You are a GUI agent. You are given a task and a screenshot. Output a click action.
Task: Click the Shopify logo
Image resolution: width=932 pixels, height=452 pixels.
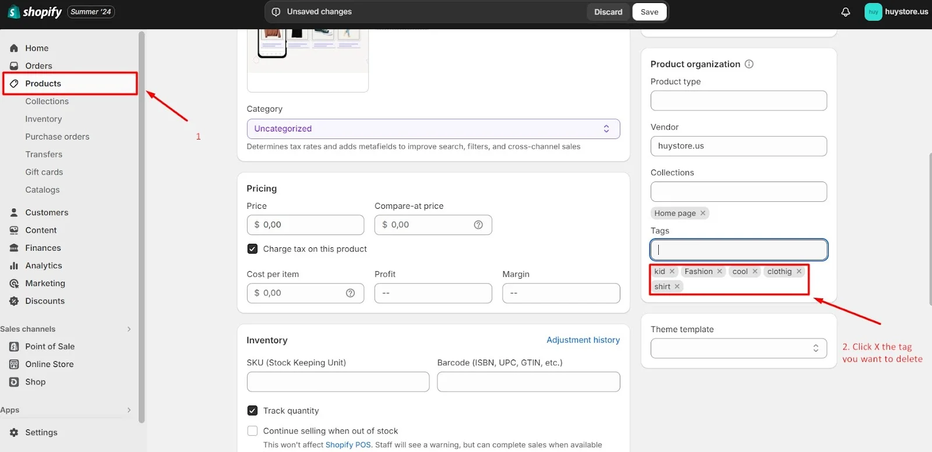pos(35,12)
